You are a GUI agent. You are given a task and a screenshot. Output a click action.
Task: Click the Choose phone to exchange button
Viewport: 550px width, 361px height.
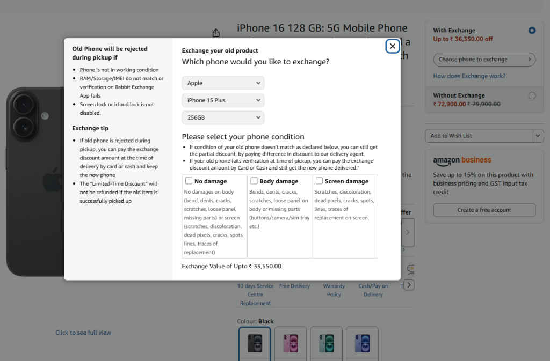coord(484,59)
